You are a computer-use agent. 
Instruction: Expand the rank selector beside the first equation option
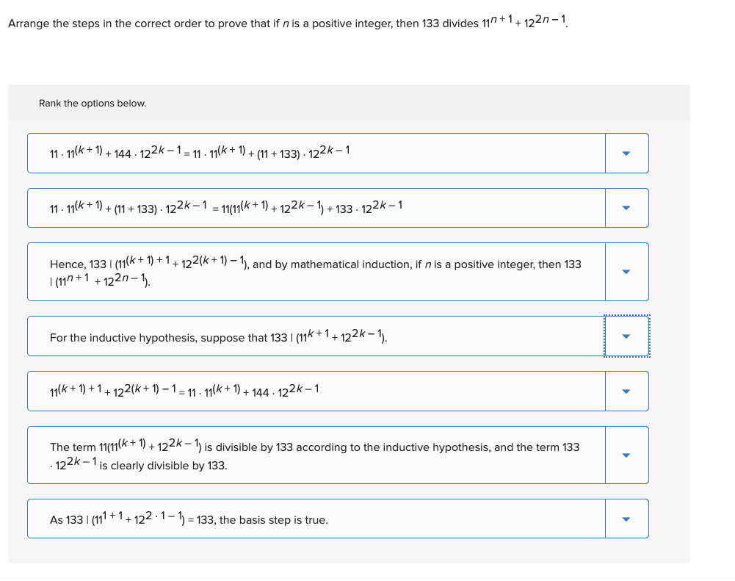coord(626,153)
